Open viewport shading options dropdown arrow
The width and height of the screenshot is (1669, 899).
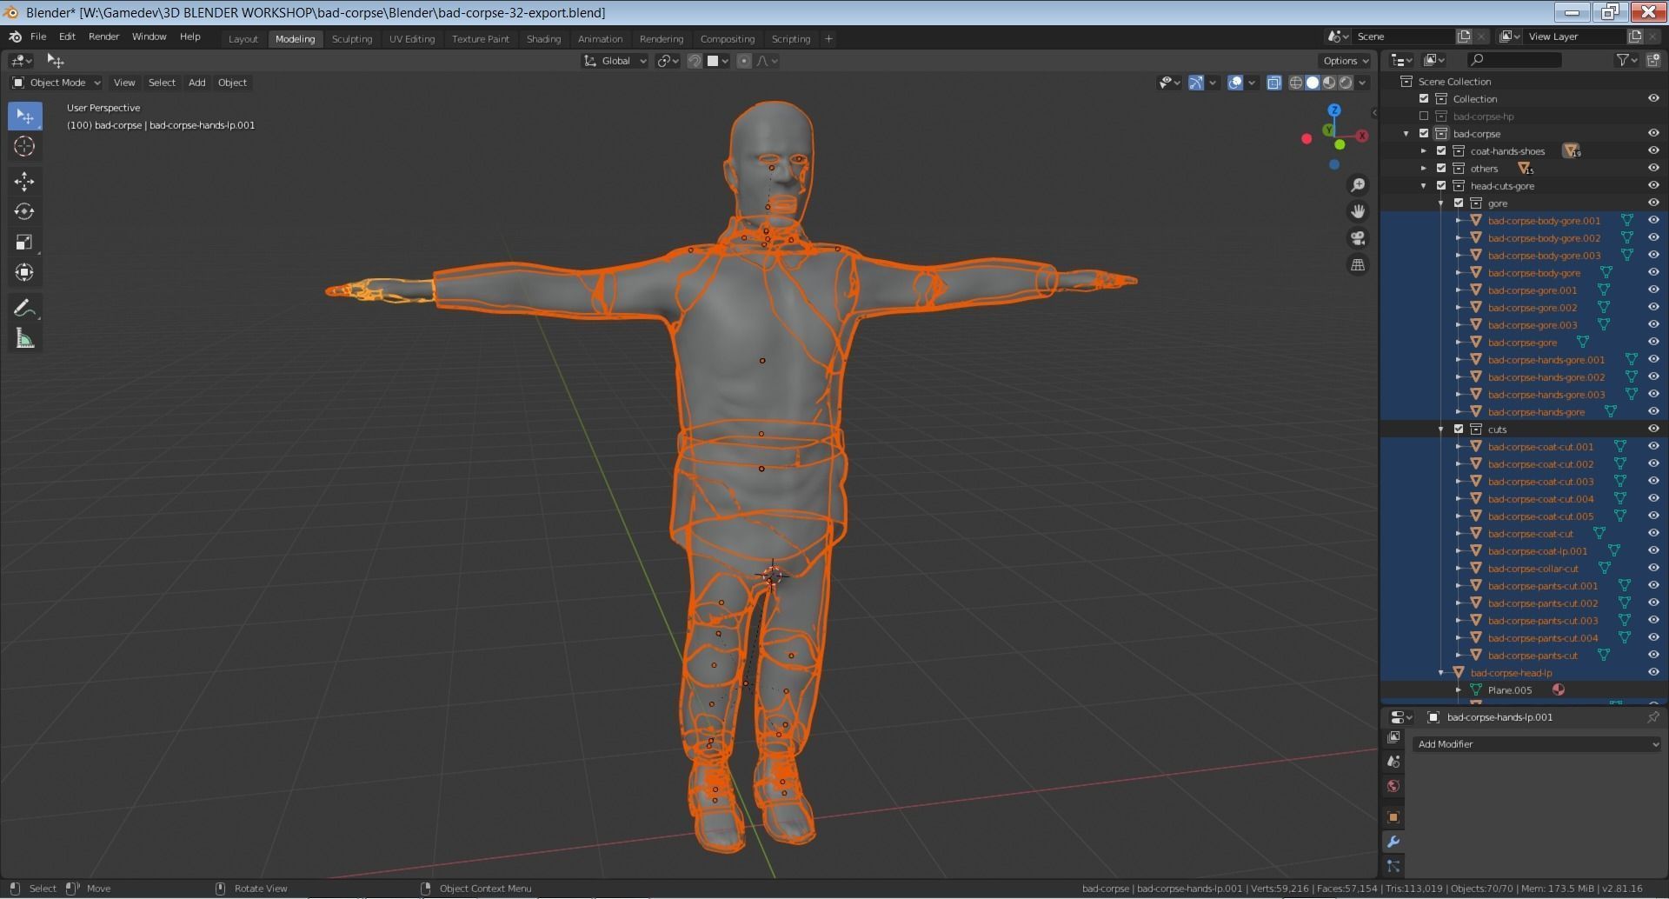1362,83
